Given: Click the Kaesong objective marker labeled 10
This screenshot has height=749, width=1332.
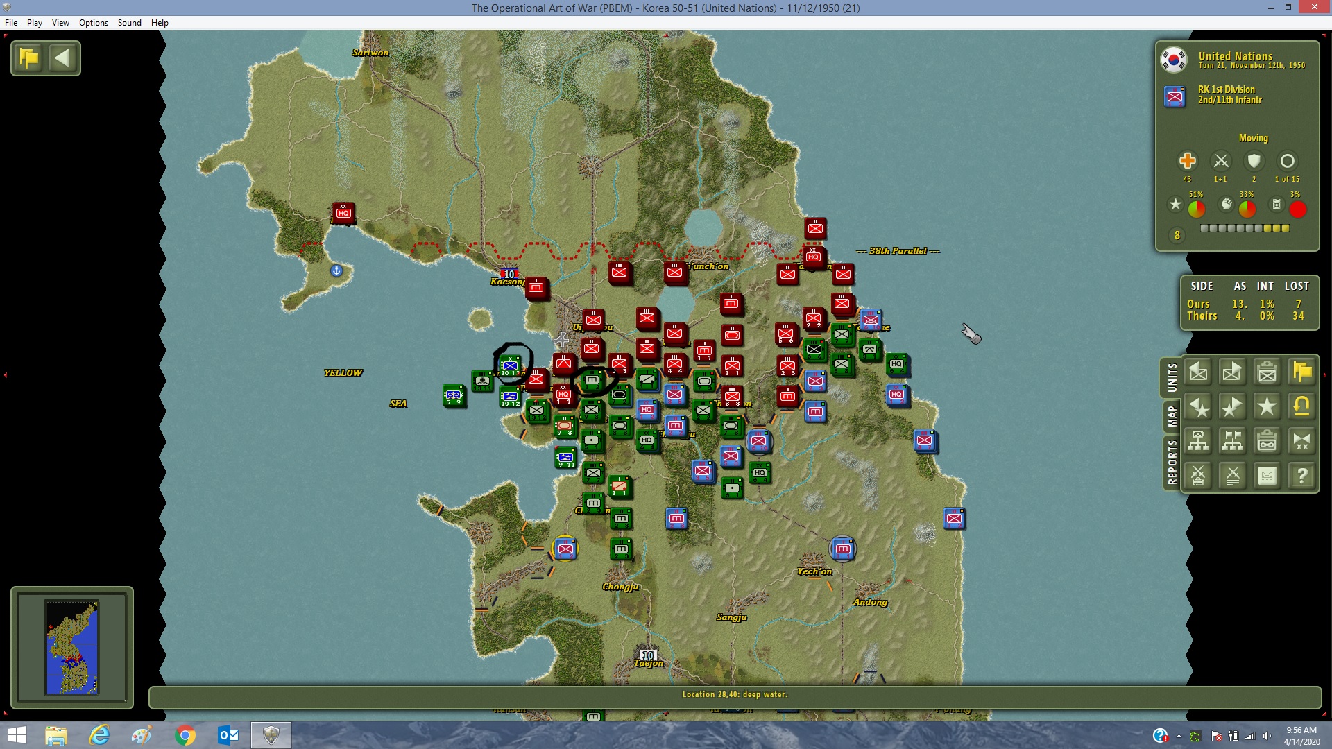Looking at the screenshot, I should pos(509,274).
